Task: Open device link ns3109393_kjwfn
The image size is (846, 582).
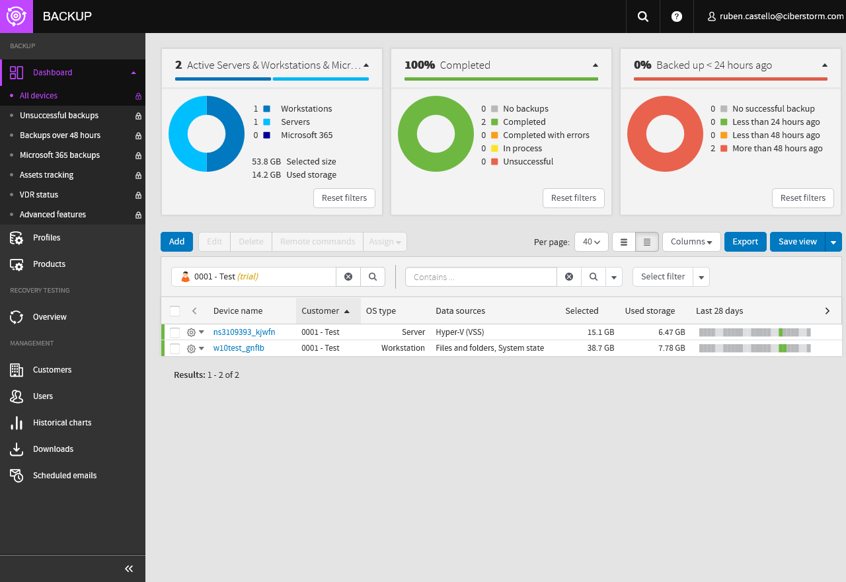Action: (244, 332)
